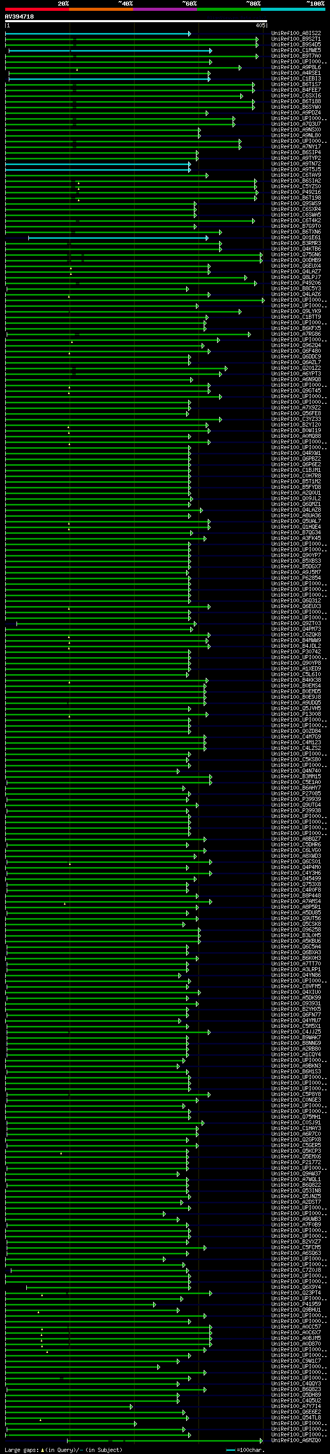Select the UniRef100_Q8LPJ7 label

pos(296,277)
